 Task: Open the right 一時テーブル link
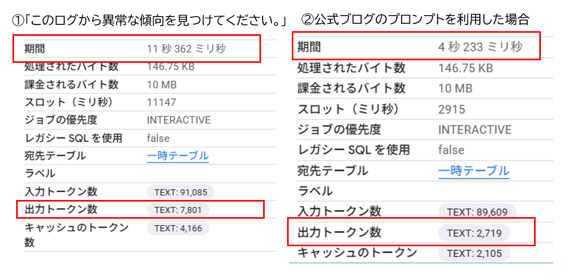coord(474,170)
